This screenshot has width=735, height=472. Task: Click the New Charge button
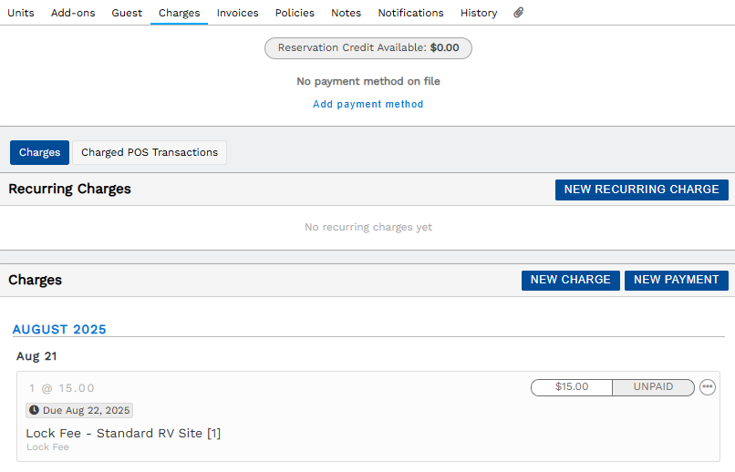pyautogui.click(x=571, y=280)
